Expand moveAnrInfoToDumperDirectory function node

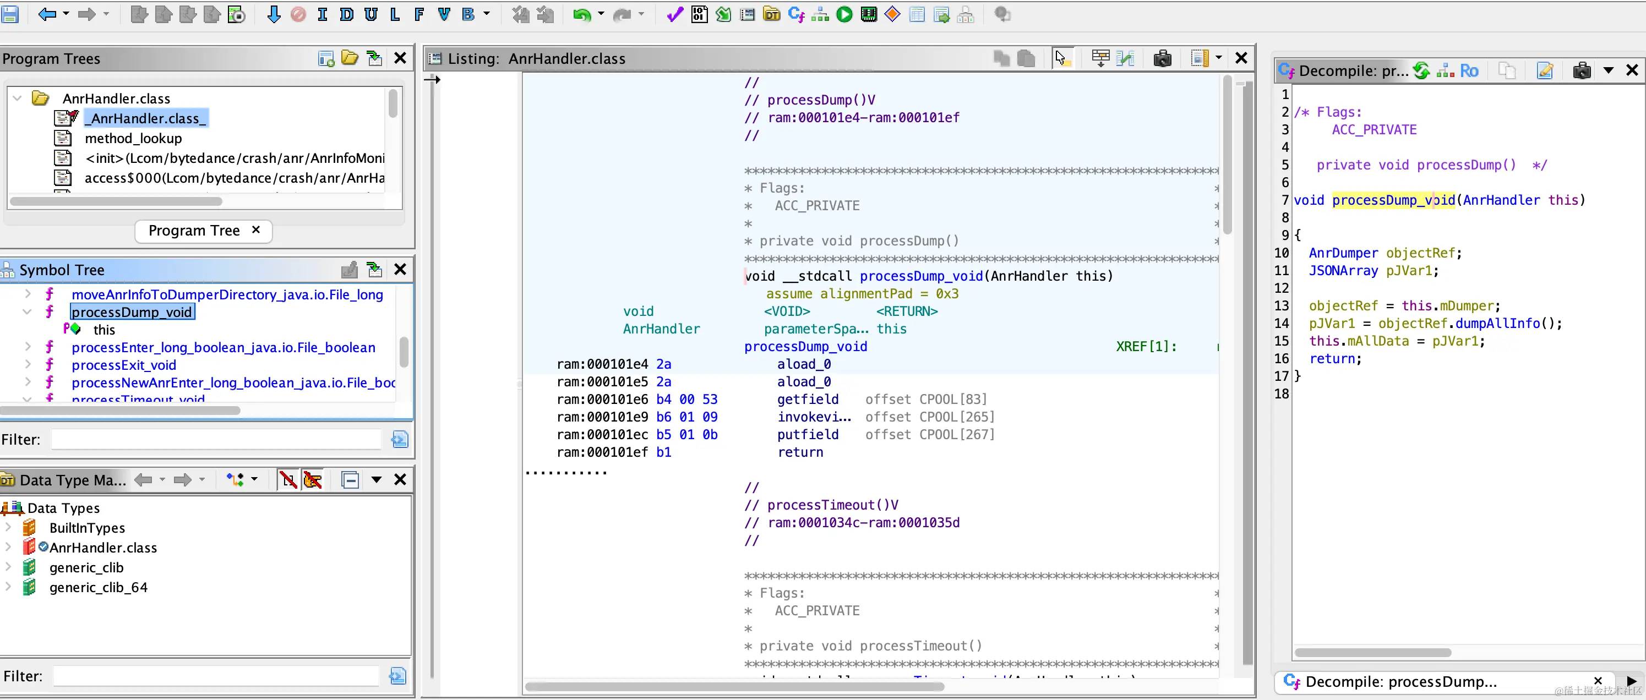pyautogui.click(x=28, y=294)
